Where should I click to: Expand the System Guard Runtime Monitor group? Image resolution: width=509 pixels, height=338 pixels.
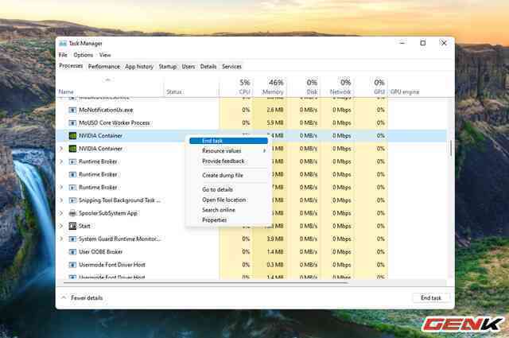(61, 239)
